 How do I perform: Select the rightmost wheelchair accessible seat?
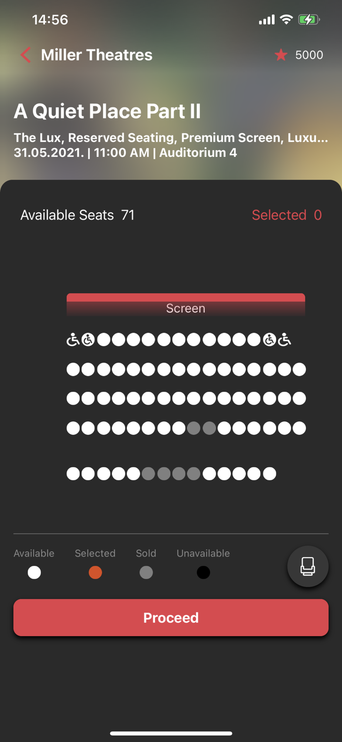point(284,339)
